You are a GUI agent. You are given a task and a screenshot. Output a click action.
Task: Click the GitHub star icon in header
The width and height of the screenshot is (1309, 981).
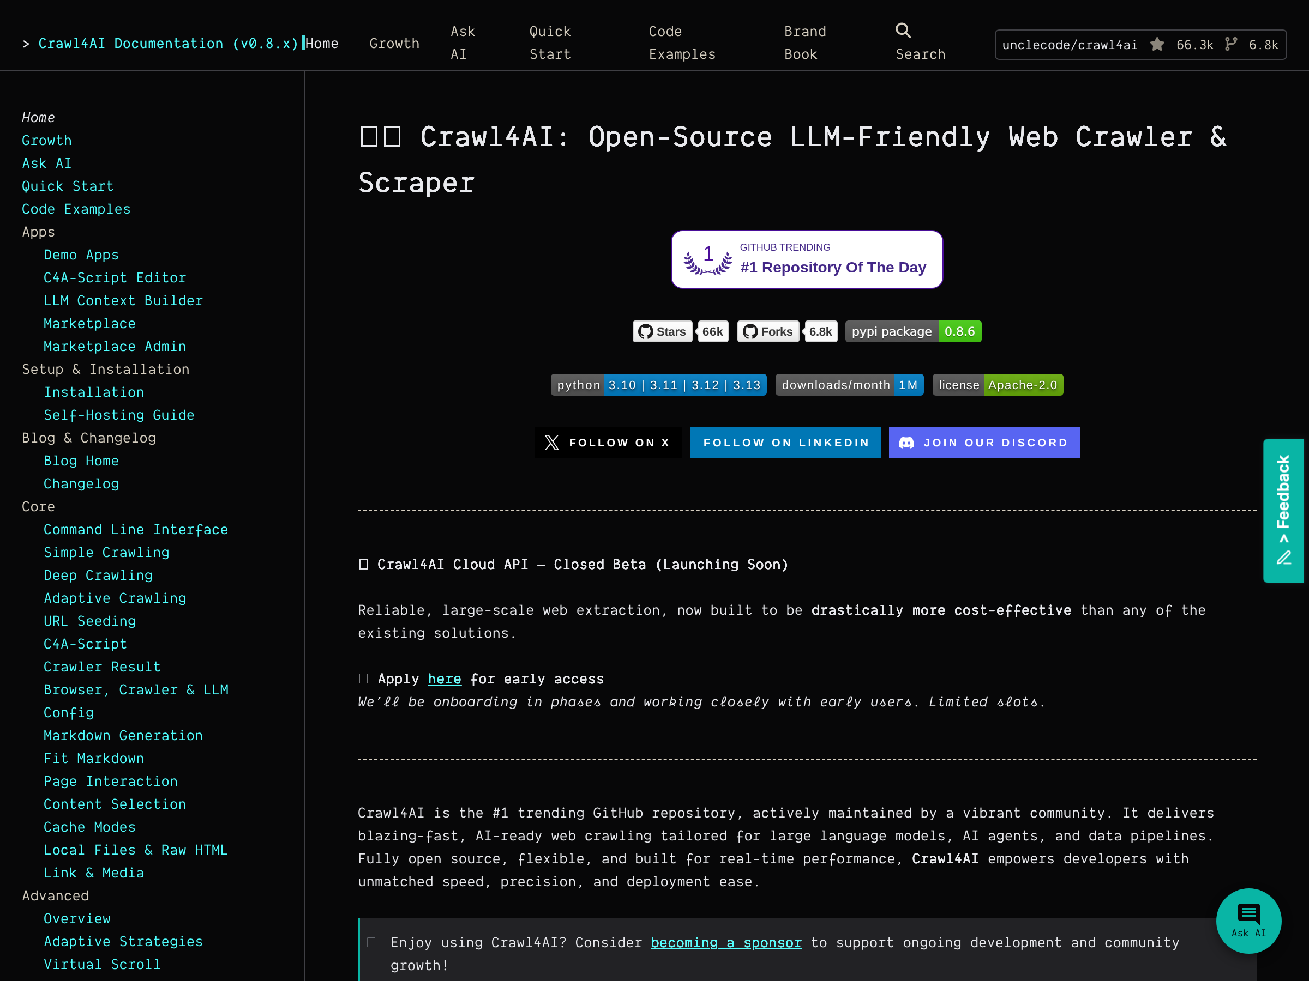point(1157,44)
